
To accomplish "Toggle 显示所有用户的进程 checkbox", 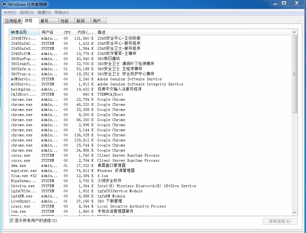I will tap(12, 220).
